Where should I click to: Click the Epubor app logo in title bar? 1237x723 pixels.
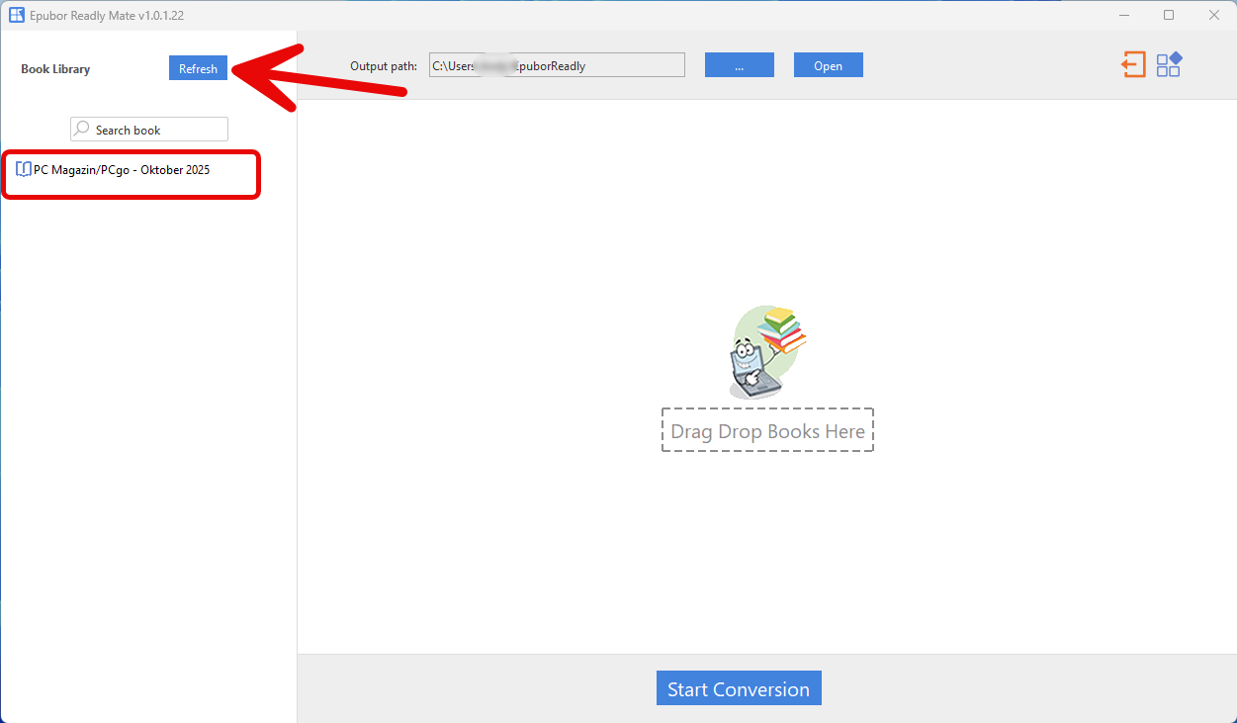pos(16,15)
